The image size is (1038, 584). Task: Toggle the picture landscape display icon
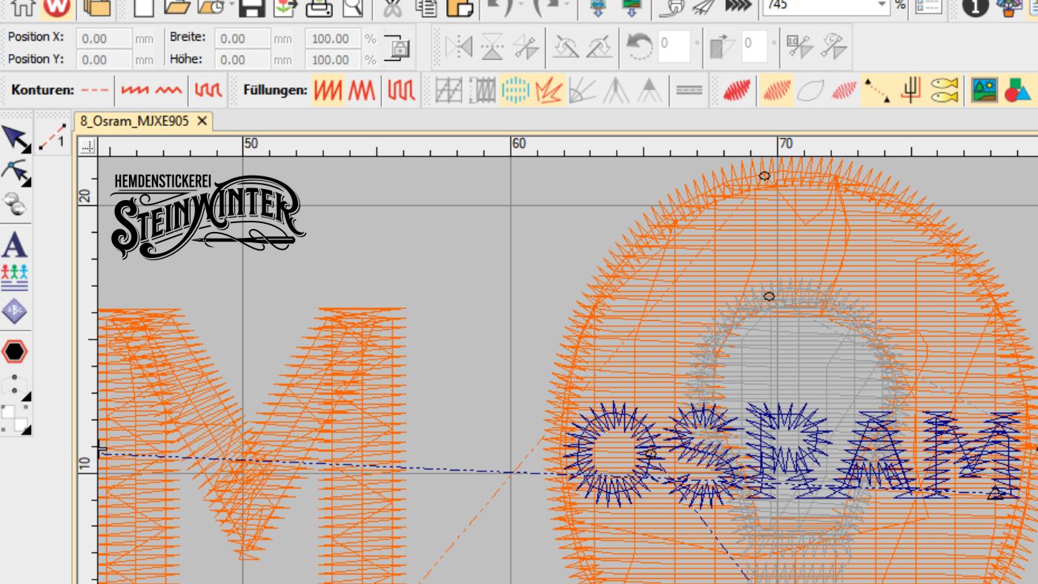click(x=984, y=90)
